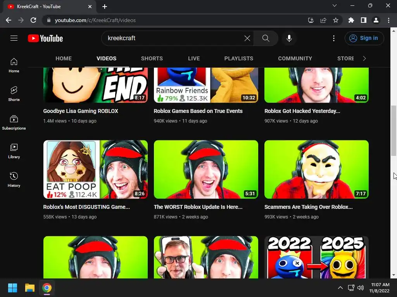Go back with the browser back arrow

click(9, 20)
